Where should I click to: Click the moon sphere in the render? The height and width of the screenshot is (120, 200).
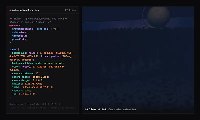(x=158, y=17)
